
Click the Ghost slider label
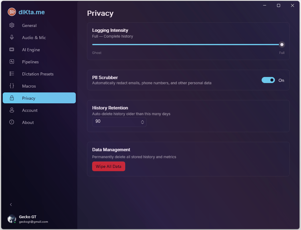pyautogui.click(x=97, y=53)
